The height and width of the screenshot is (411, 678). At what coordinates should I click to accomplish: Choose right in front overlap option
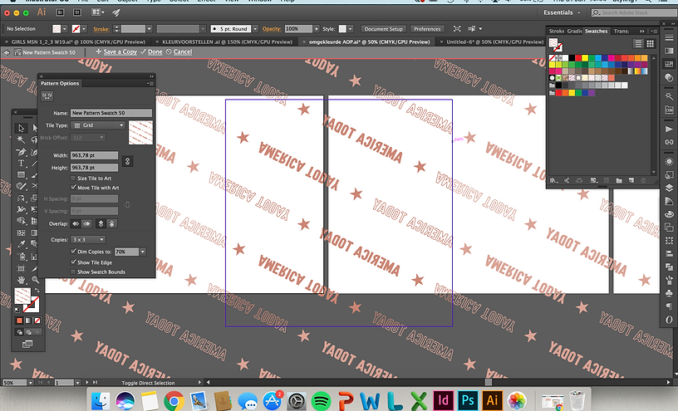pos(86,223)
